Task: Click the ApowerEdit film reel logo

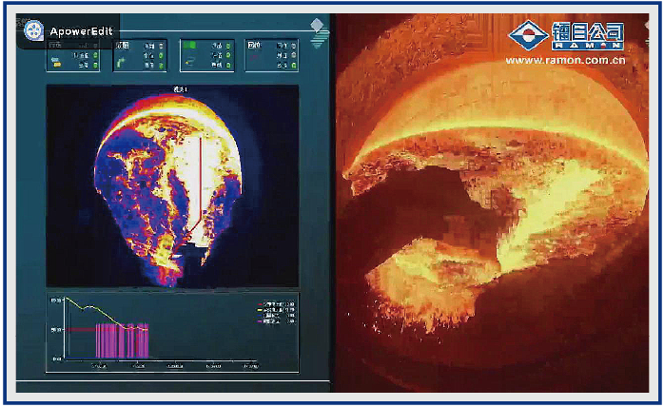Action: pos(31,29)
